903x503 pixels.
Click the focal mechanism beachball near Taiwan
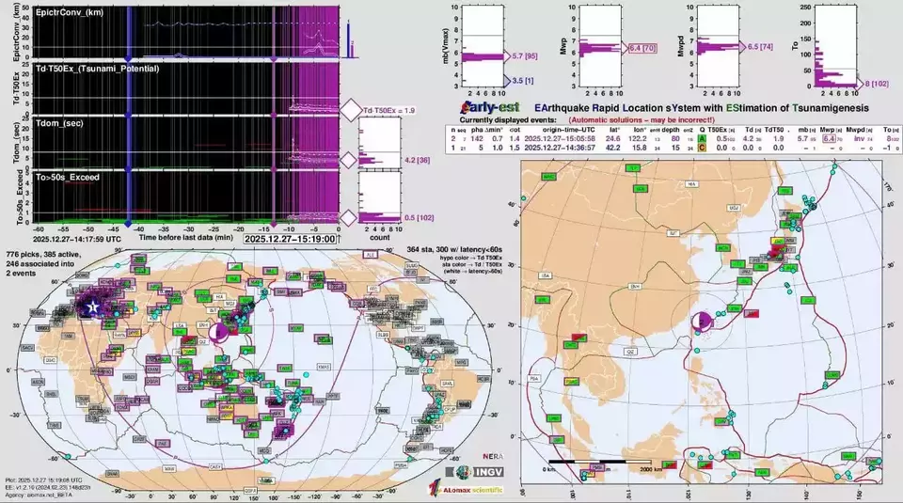[x=701, y=322]
